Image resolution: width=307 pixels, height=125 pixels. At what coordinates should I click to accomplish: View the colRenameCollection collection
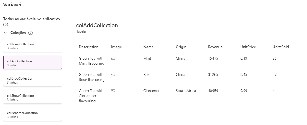(x=33, y=114)
